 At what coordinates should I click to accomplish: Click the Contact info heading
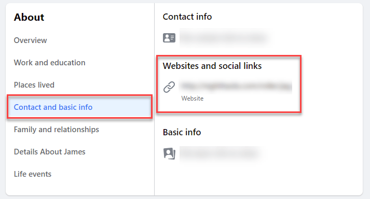187,17
